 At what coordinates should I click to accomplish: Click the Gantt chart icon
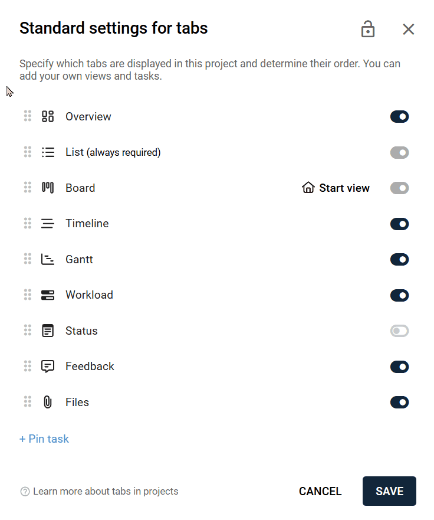pos(48,259)
